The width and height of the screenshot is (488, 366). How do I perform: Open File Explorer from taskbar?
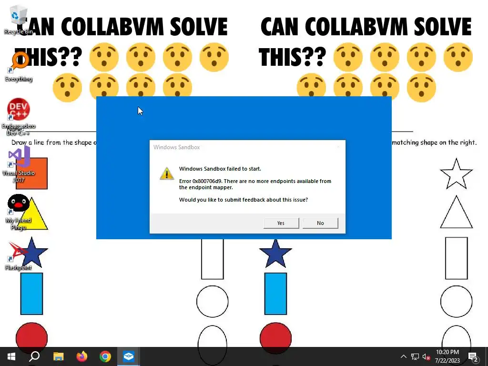pyautogui.click(x=58, y=356)
